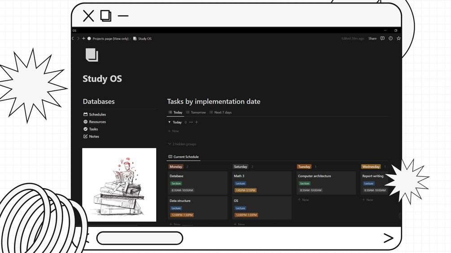Click the Saturday column tag

241,167
